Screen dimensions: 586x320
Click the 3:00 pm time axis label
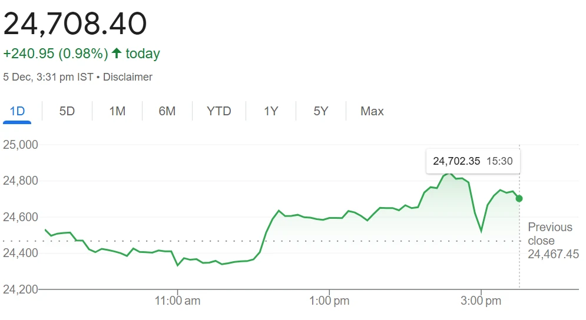tap(481, 301)
